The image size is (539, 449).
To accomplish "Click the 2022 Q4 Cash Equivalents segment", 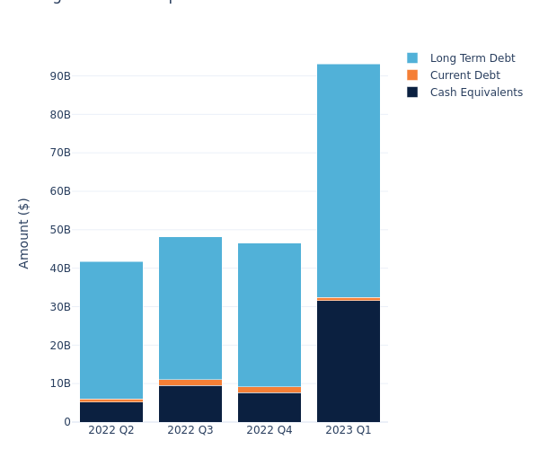I will pos(269,408).
